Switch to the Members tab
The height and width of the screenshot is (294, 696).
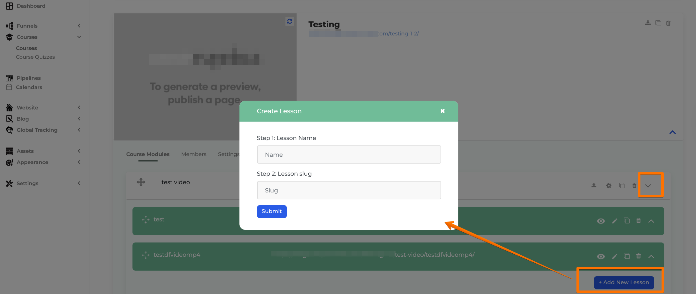pos(193,154)
